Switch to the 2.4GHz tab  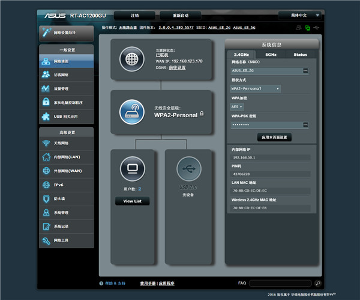click(241, 55)
